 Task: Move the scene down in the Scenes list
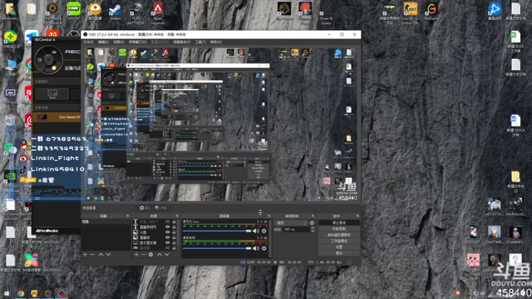108,254
